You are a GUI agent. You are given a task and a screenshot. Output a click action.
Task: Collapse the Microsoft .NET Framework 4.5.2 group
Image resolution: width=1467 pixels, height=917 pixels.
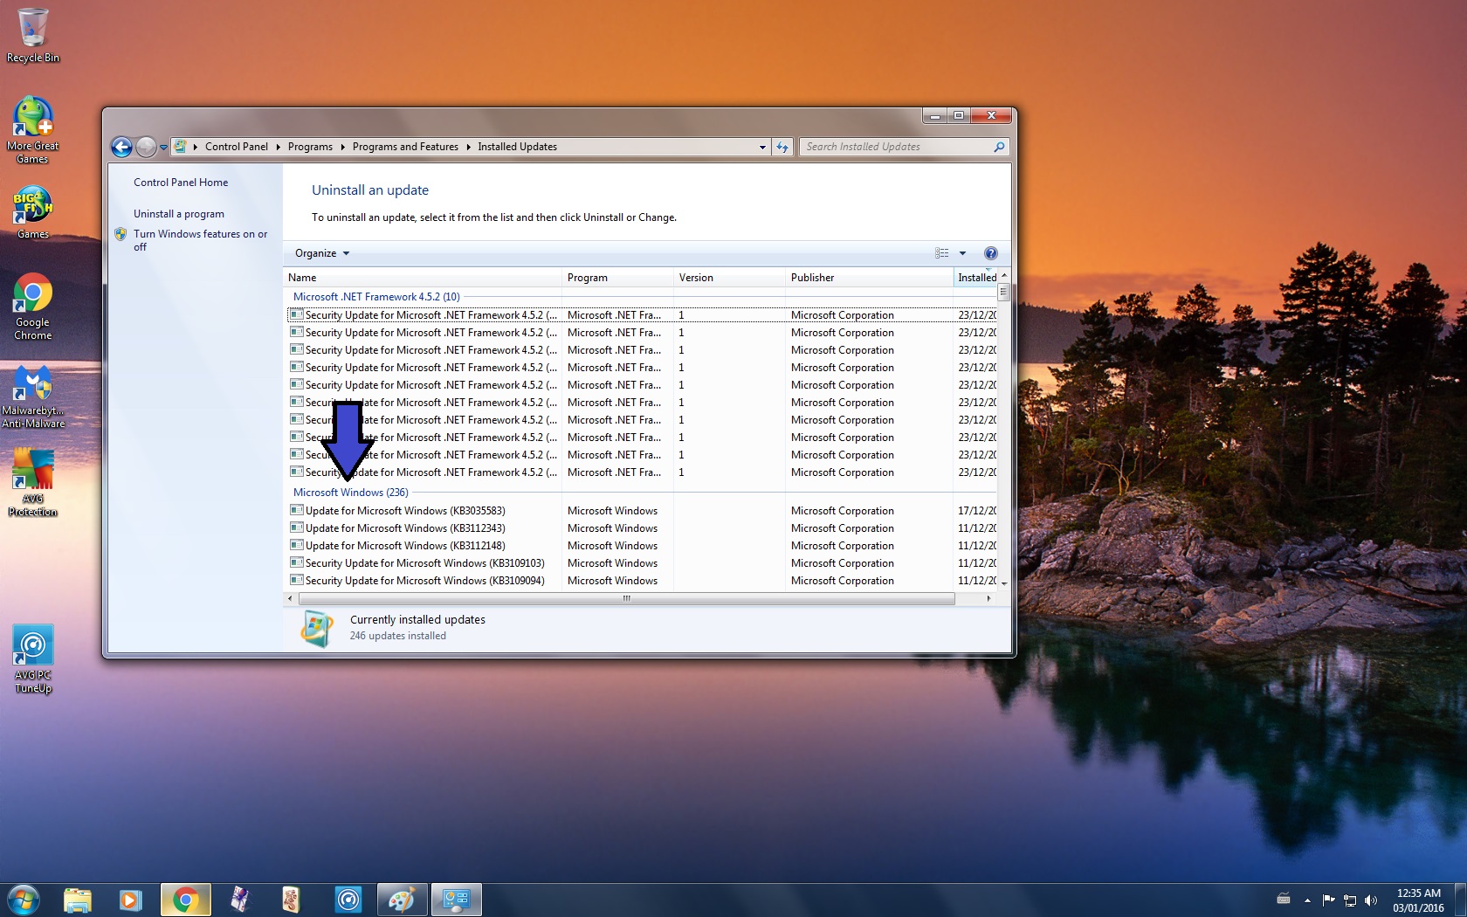tap(376, 297)
